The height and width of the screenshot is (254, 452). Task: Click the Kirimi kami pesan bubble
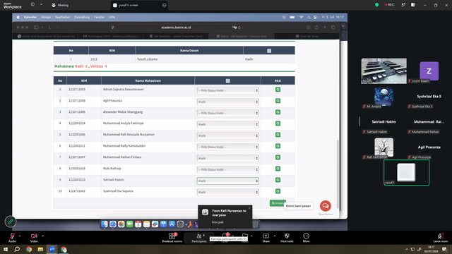[x=298, y=206]
